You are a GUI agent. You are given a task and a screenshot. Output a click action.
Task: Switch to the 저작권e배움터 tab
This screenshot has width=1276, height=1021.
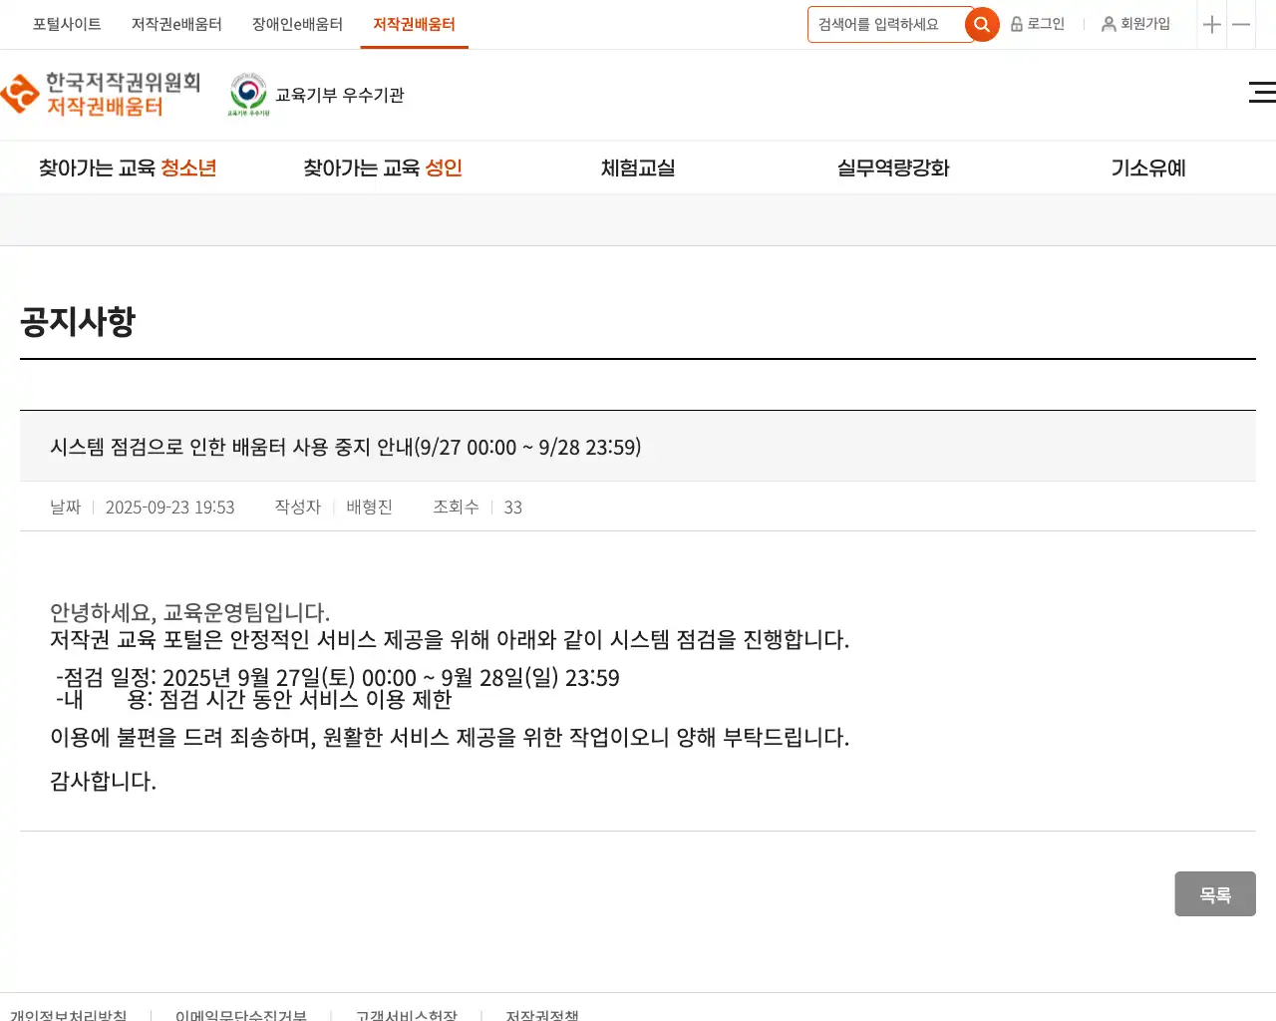(x=176, y=24)
